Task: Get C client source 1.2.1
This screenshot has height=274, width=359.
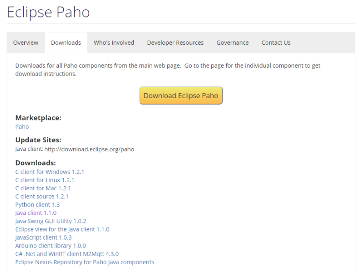Action: 42,197
